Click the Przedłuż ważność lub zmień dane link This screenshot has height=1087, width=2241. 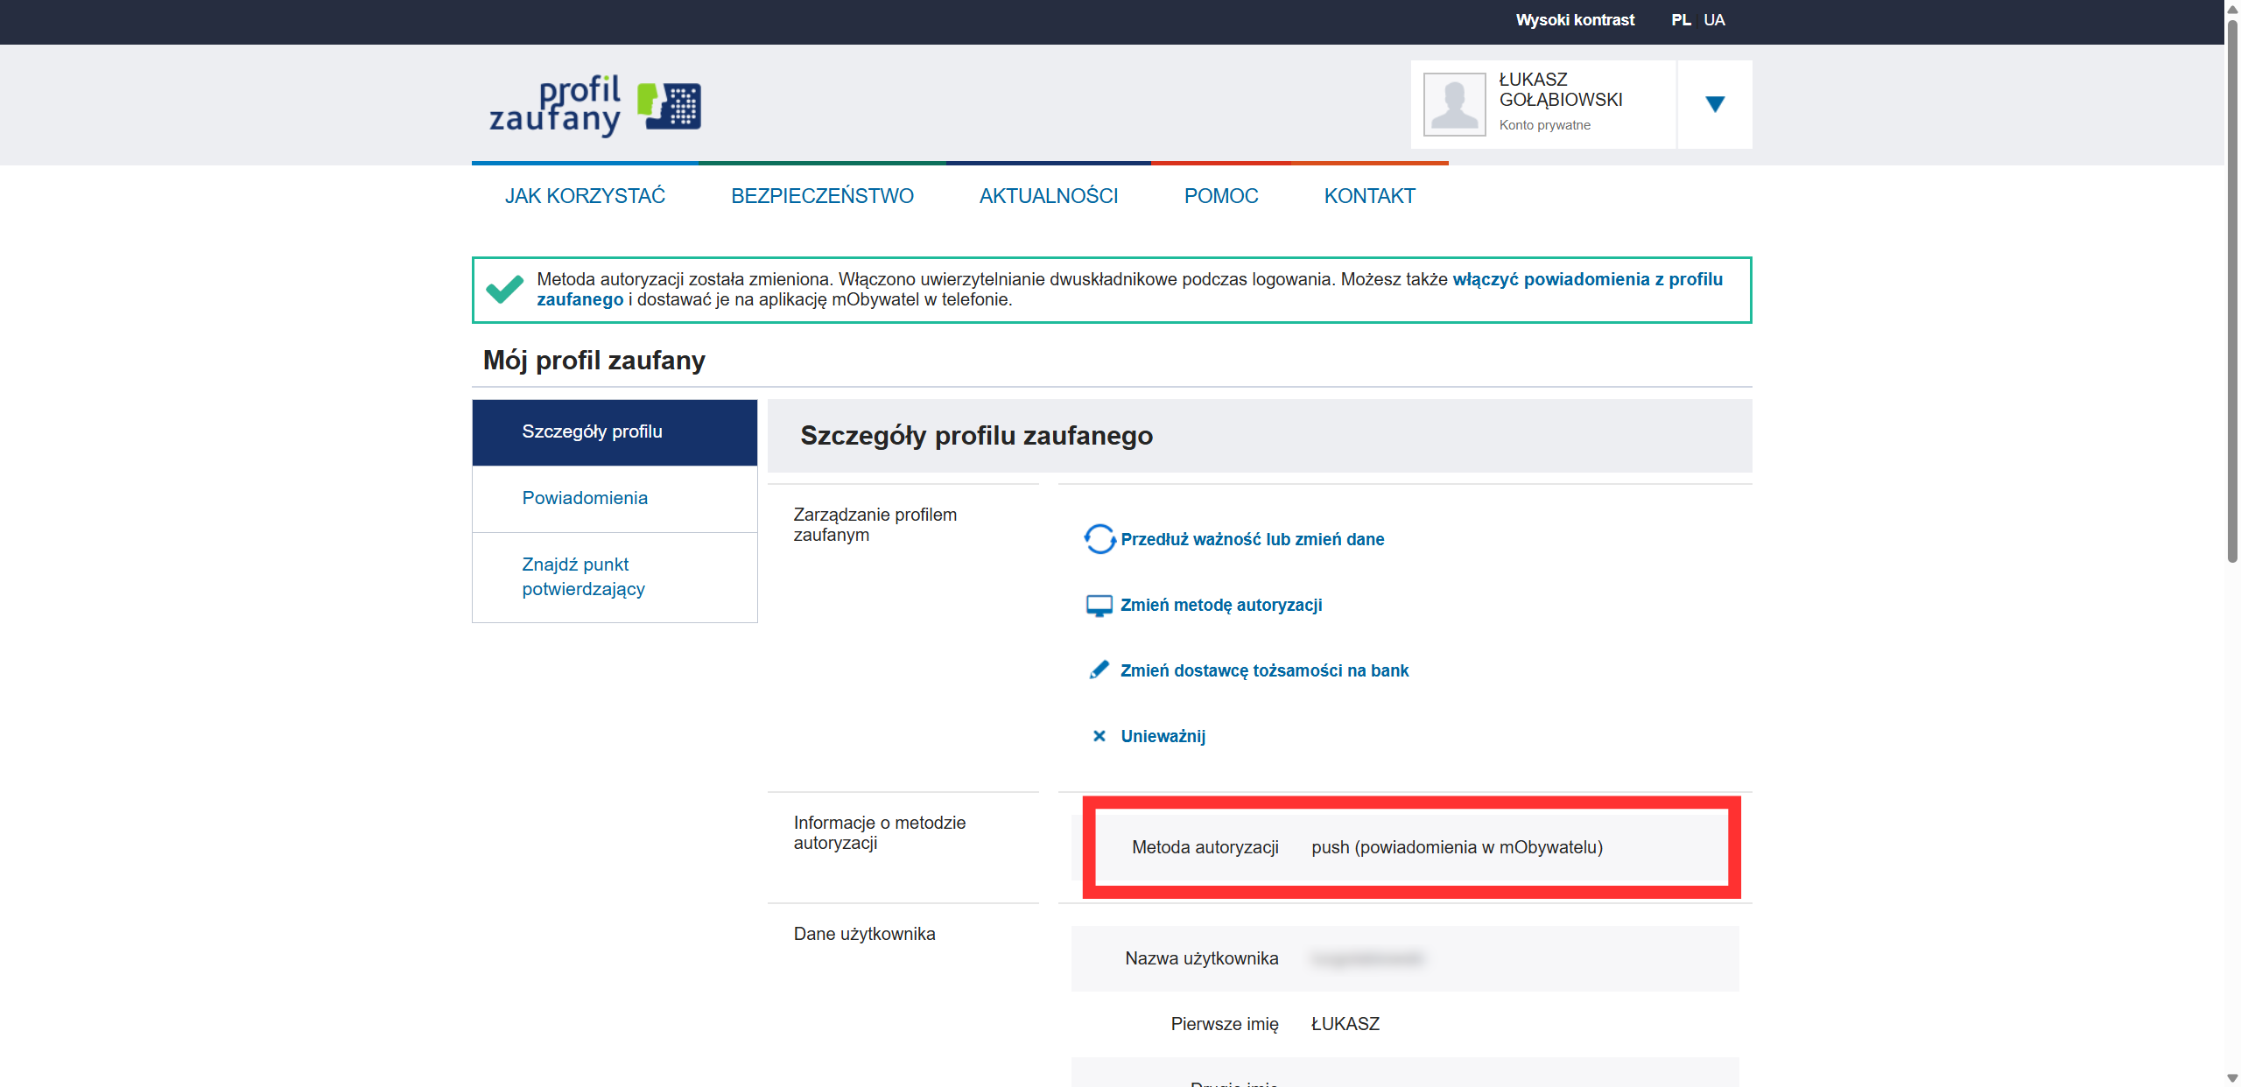(1252, 539)
